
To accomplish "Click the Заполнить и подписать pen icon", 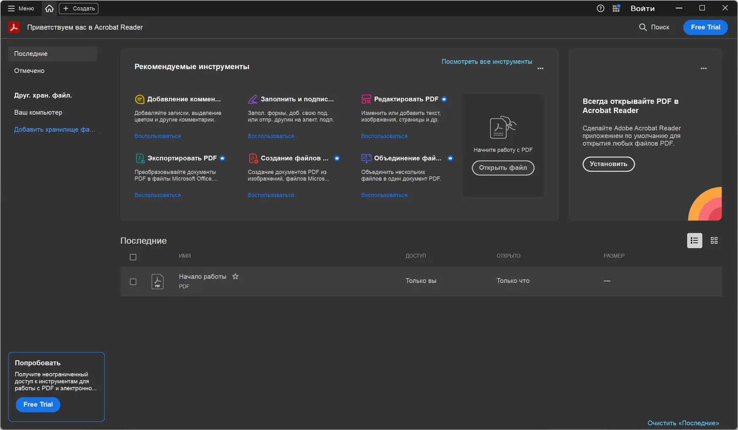I will click(253, 99).
